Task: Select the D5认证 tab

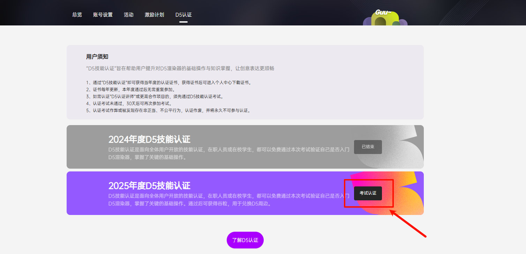Action: tap(183, 15)
